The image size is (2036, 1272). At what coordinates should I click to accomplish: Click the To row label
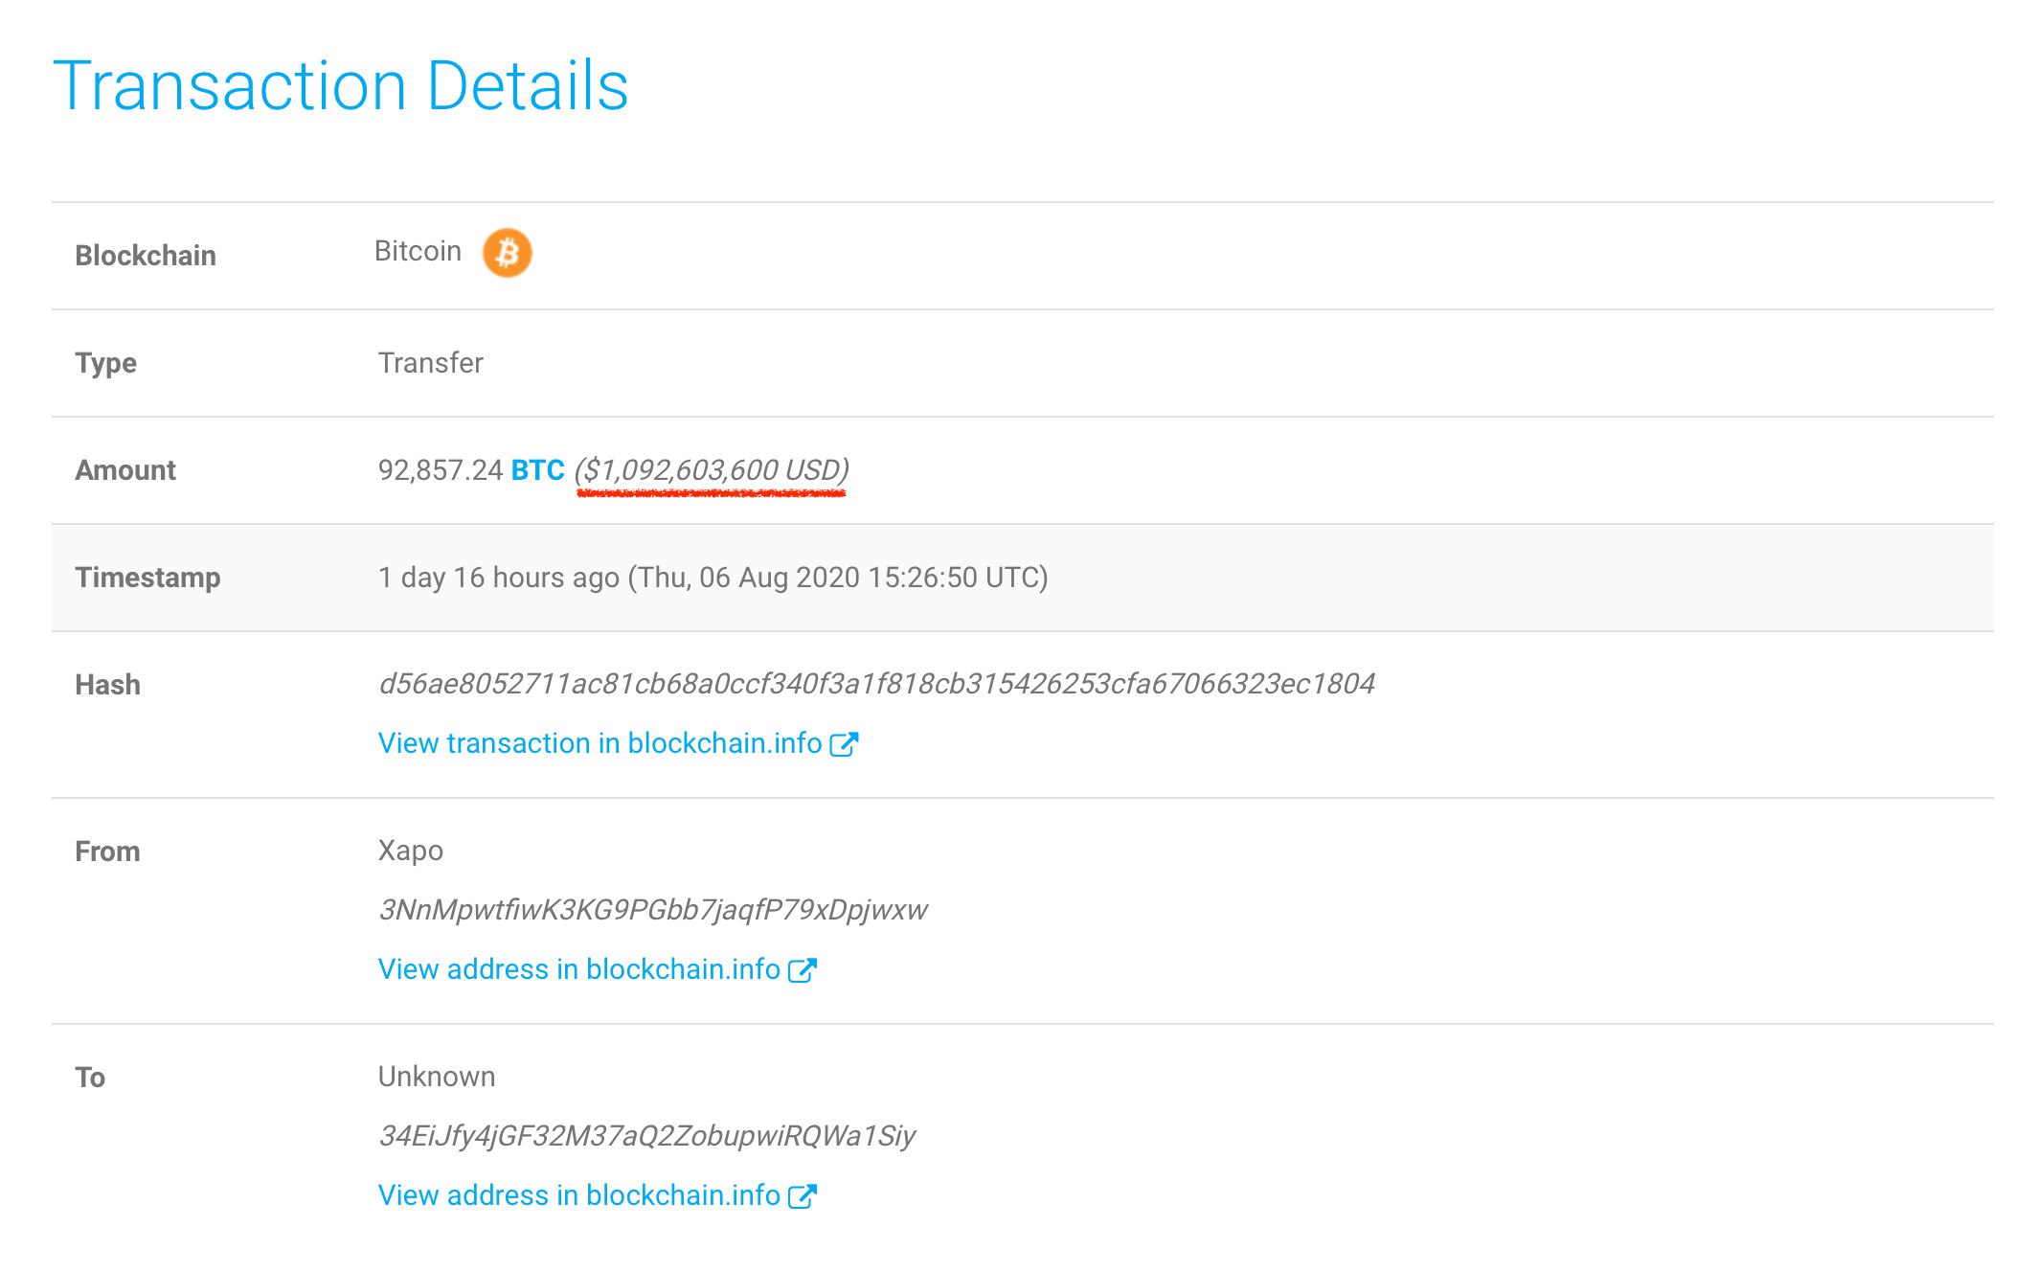click(x=90, y=1078)
